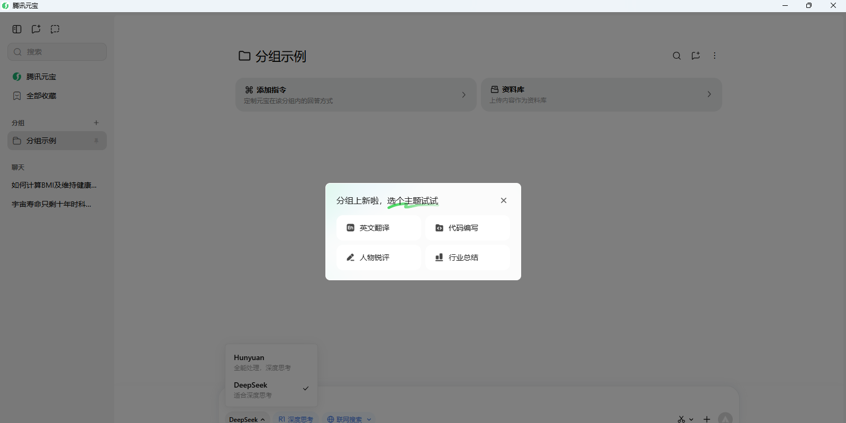This screenshot has width=846, height=423.
Task: Close the 分组上新啦 popup dialog
Action: (504, 200)
